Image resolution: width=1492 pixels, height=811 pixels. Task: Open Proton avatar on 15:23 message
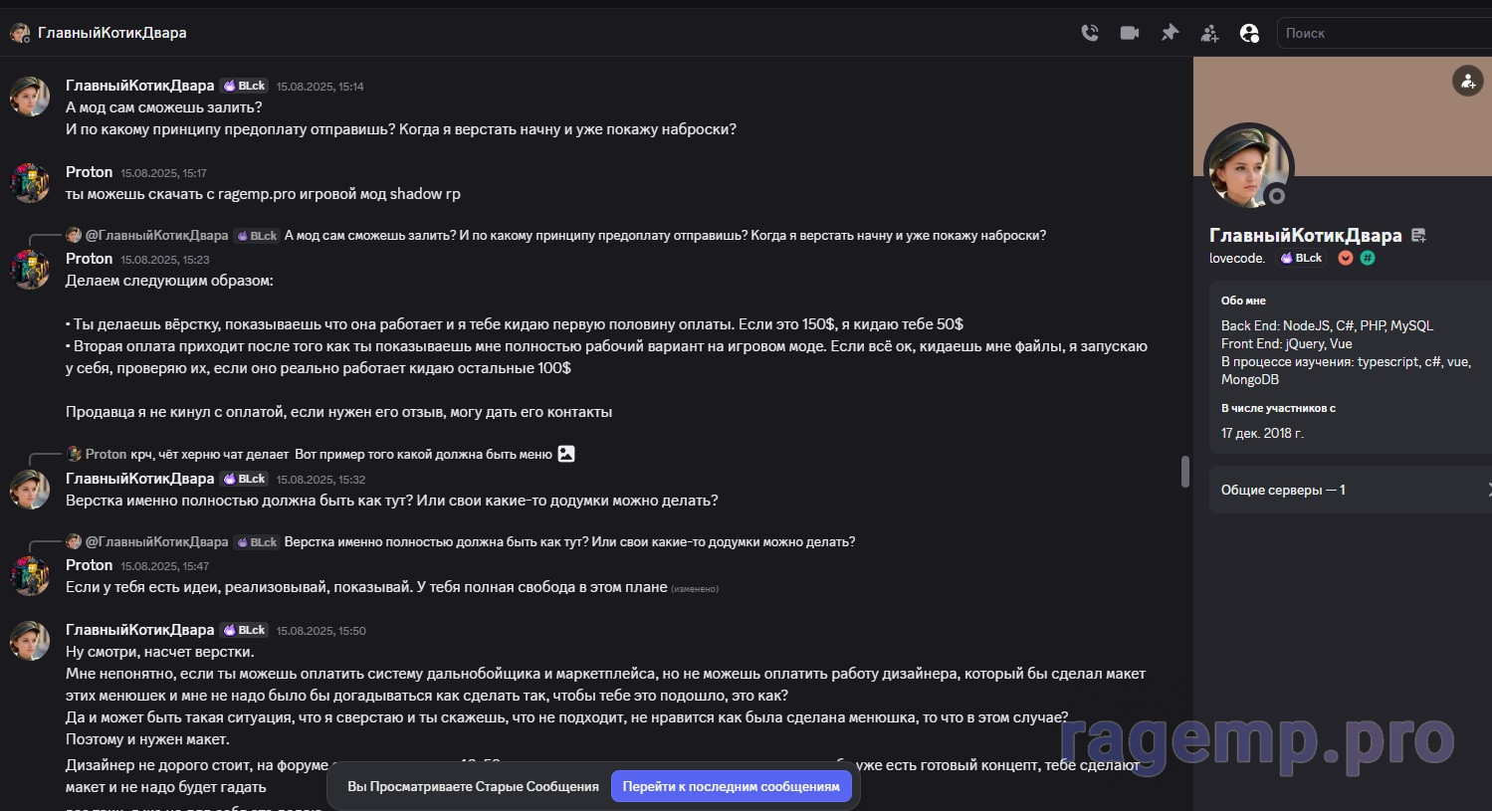[30, 270]
